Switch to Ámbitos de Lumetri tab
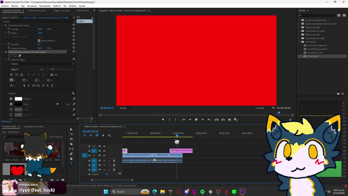348x196 pixels. pos(37,11)
